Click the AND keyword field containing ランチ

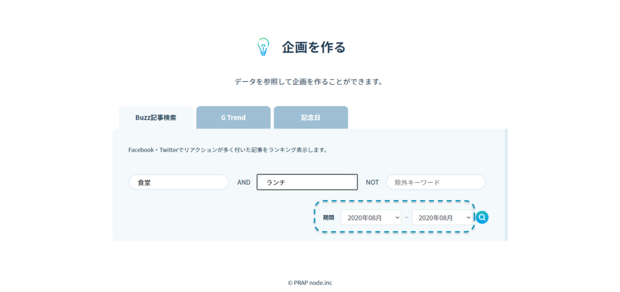click(x=307, y=182)
